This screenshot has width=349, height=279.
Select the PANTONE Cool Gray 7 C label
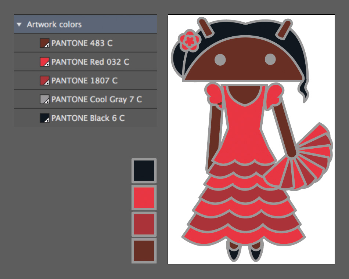tap(97, 99)
